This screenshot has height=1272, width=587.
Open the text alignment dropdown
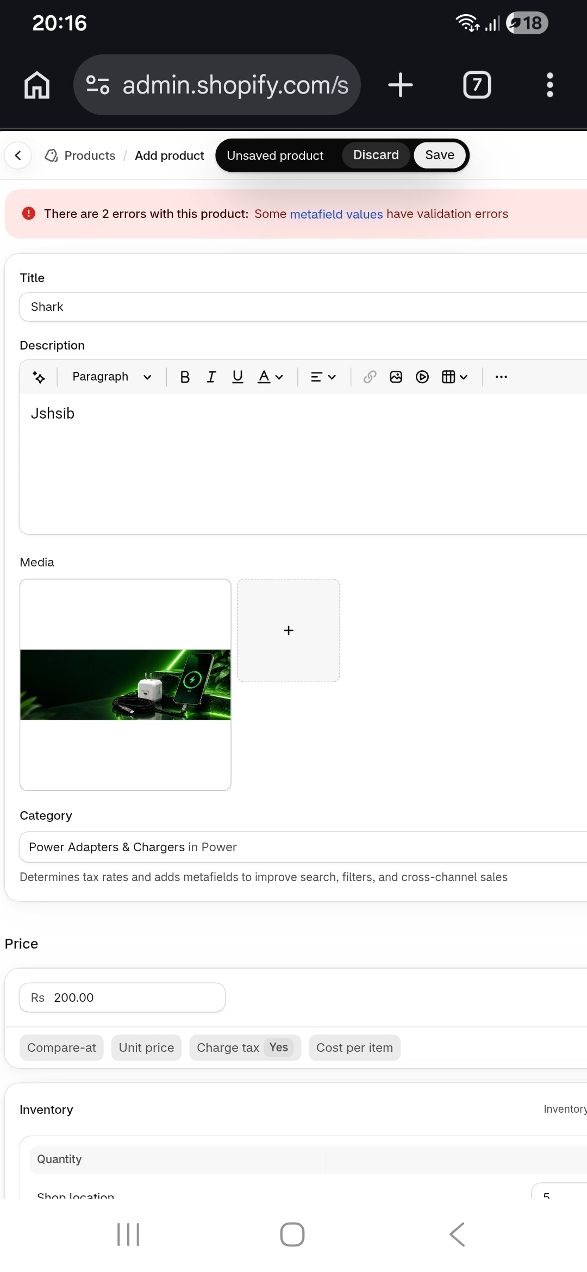323,377
